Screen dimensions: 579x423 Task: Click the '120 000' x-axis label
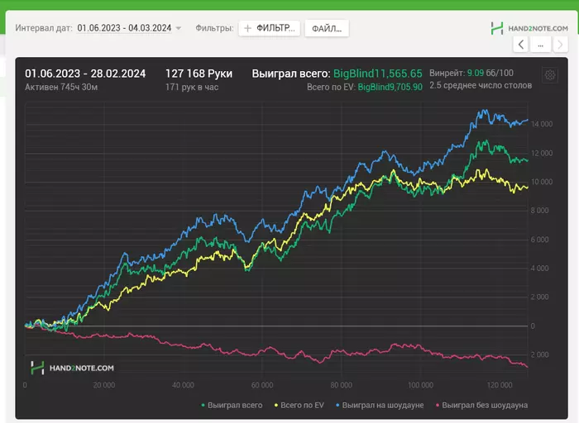[500, 385]
